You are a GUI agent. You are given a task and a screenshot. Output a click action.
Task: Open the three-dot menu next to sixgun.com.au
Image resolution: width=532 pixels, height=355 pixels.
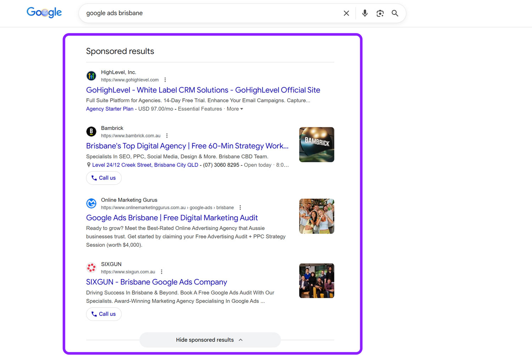161,272
